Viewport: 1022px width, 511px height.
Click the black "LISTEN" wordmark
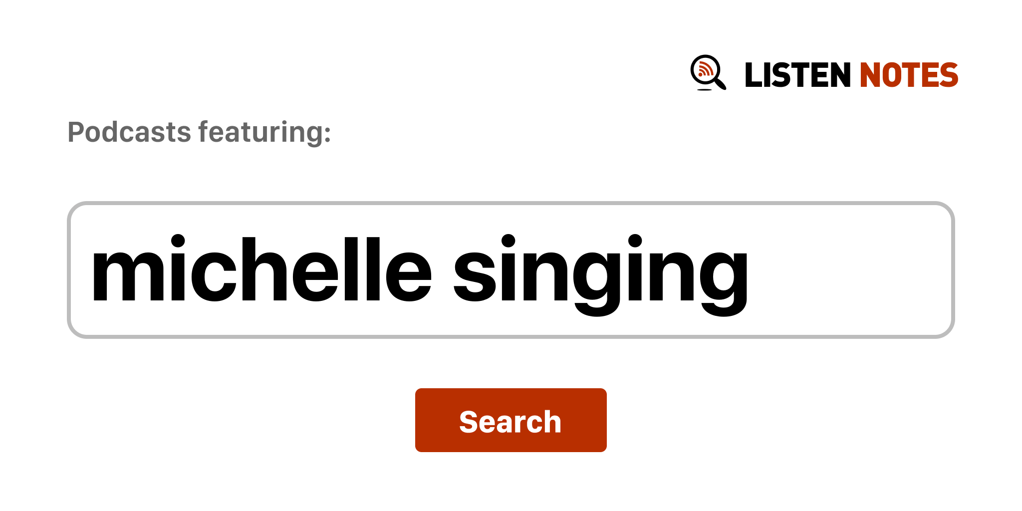797,75
